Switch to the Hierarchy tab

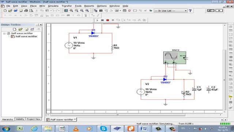click(x=8, y=119)
